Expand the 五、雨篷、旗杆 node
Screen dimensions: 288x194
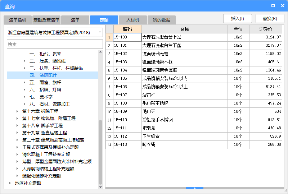[24, 83]
